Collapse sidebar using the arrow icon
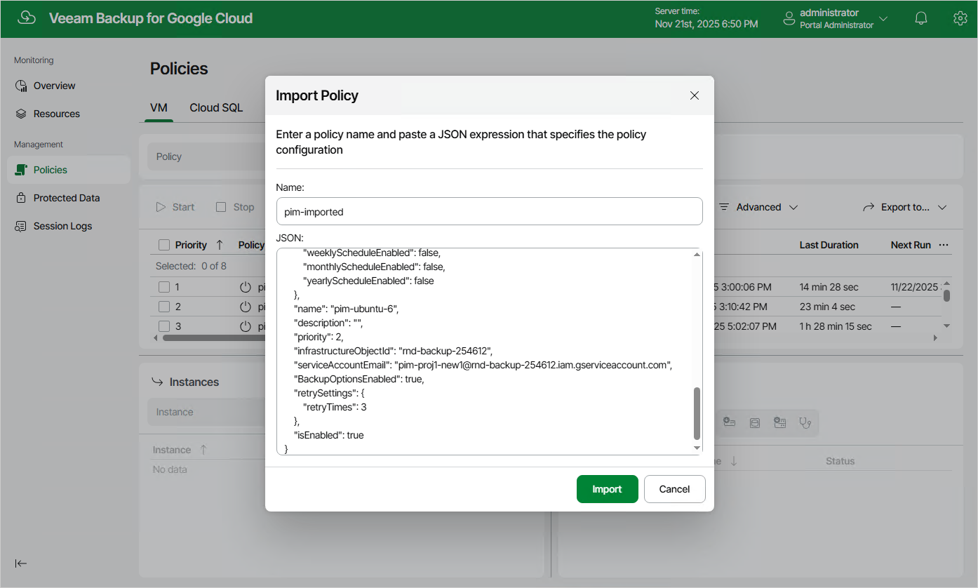978x588 pixels. pos(21,563)
